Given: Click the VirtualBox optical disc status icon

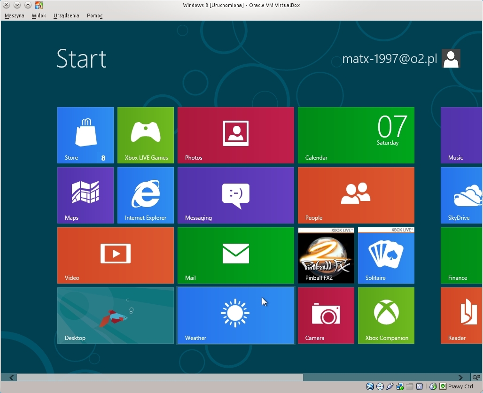Looking at the screenshot, I should tap(380, 386).
